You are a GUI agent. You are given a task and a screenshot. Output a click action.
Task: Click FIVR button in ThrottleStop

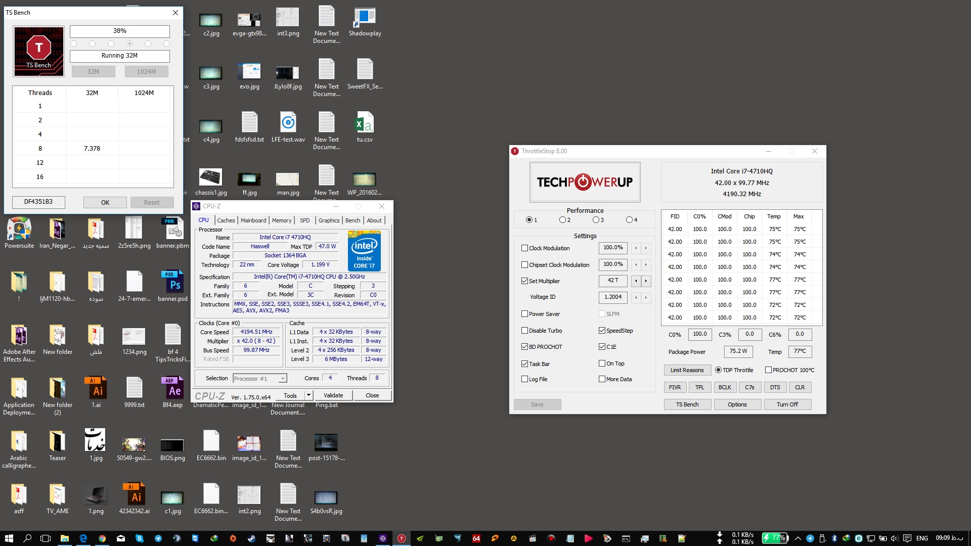click(x=675, y=388)
